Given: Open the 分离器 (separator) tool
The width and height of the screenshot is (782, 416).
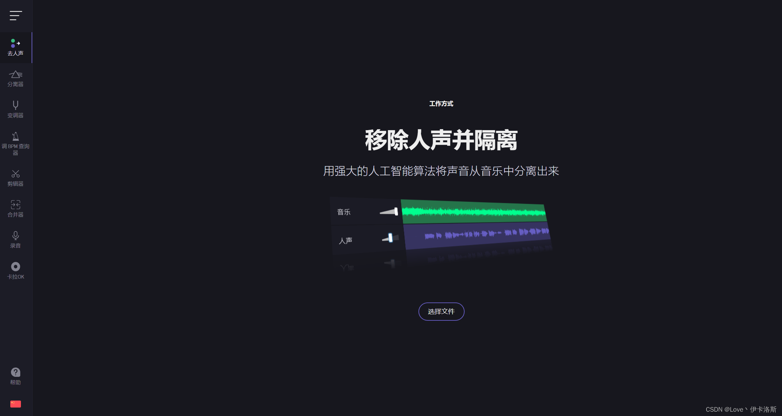Looking at the screenshot, I should point(16,79).
